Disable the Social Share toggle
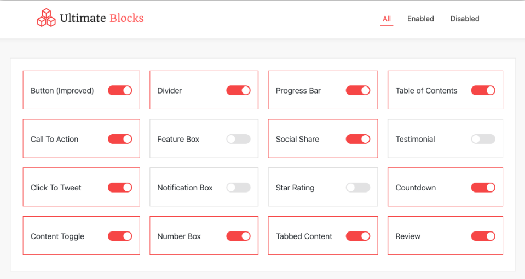Screen dimensions: 525x279 tap(358, 139)
